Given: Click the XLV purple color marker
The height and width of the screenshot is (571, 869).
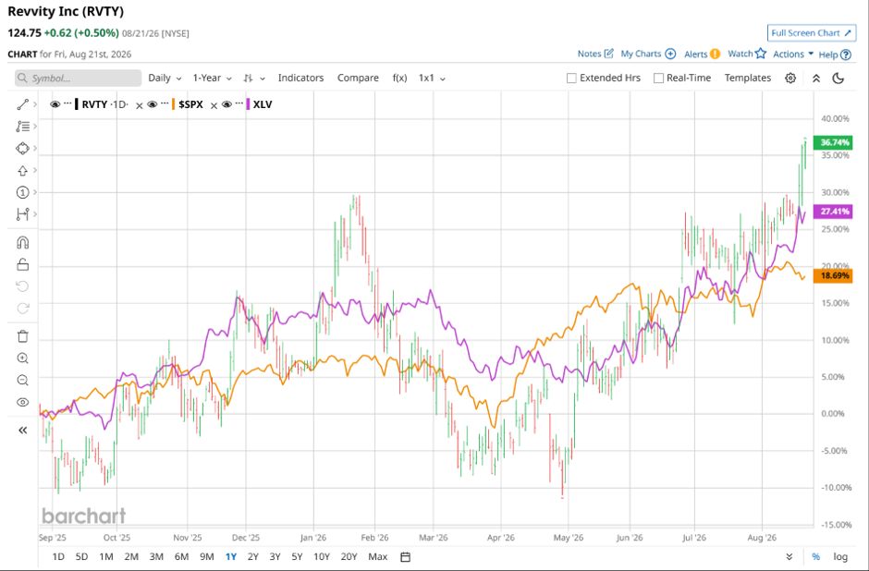Looking at the screenshot, I should click(x=249, y=104).
